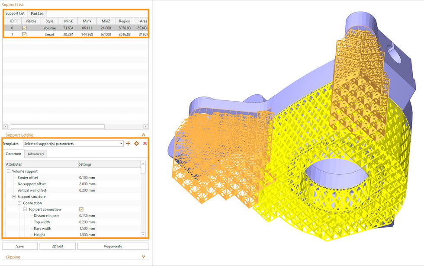424x266 pixels.
Task: Collapse the Volume support tree node
Action: (x=9, y=171)
